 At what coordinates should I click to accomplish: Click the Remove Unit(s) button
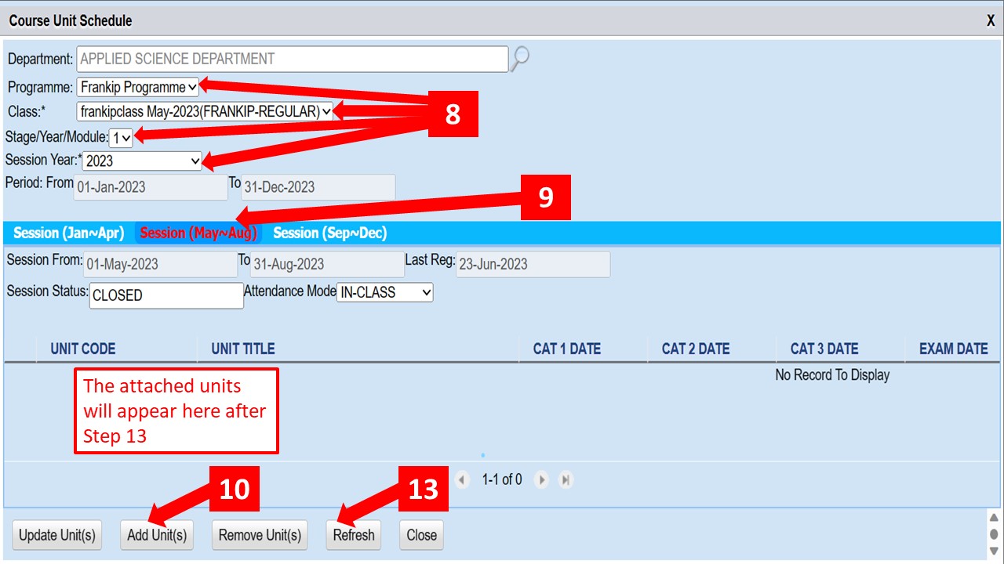click(x=260, y=535)
